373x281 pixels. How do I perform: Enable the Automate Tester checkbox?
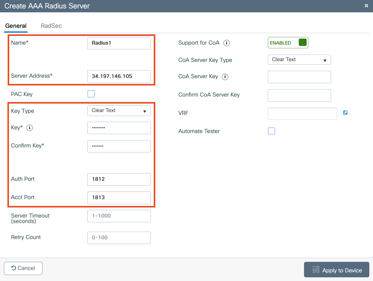pyautogui.click(x=271, y=131)
